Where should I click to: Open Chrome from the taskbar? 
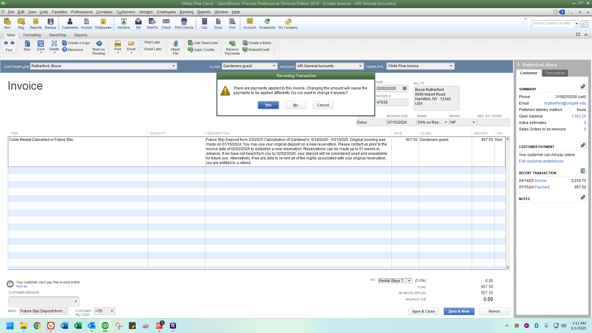tap(37, 326)
